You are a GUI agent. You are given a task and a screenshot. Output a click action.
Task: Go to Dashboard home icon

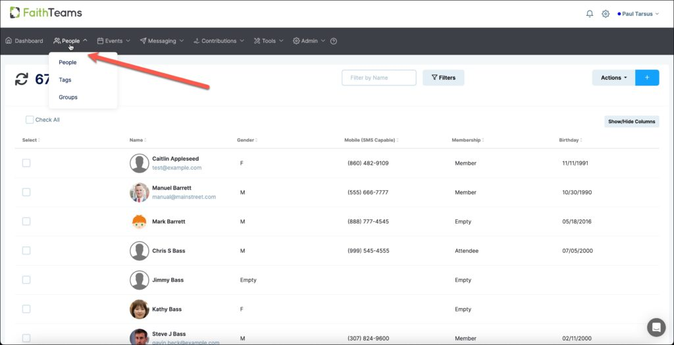(x=9, y=41)
